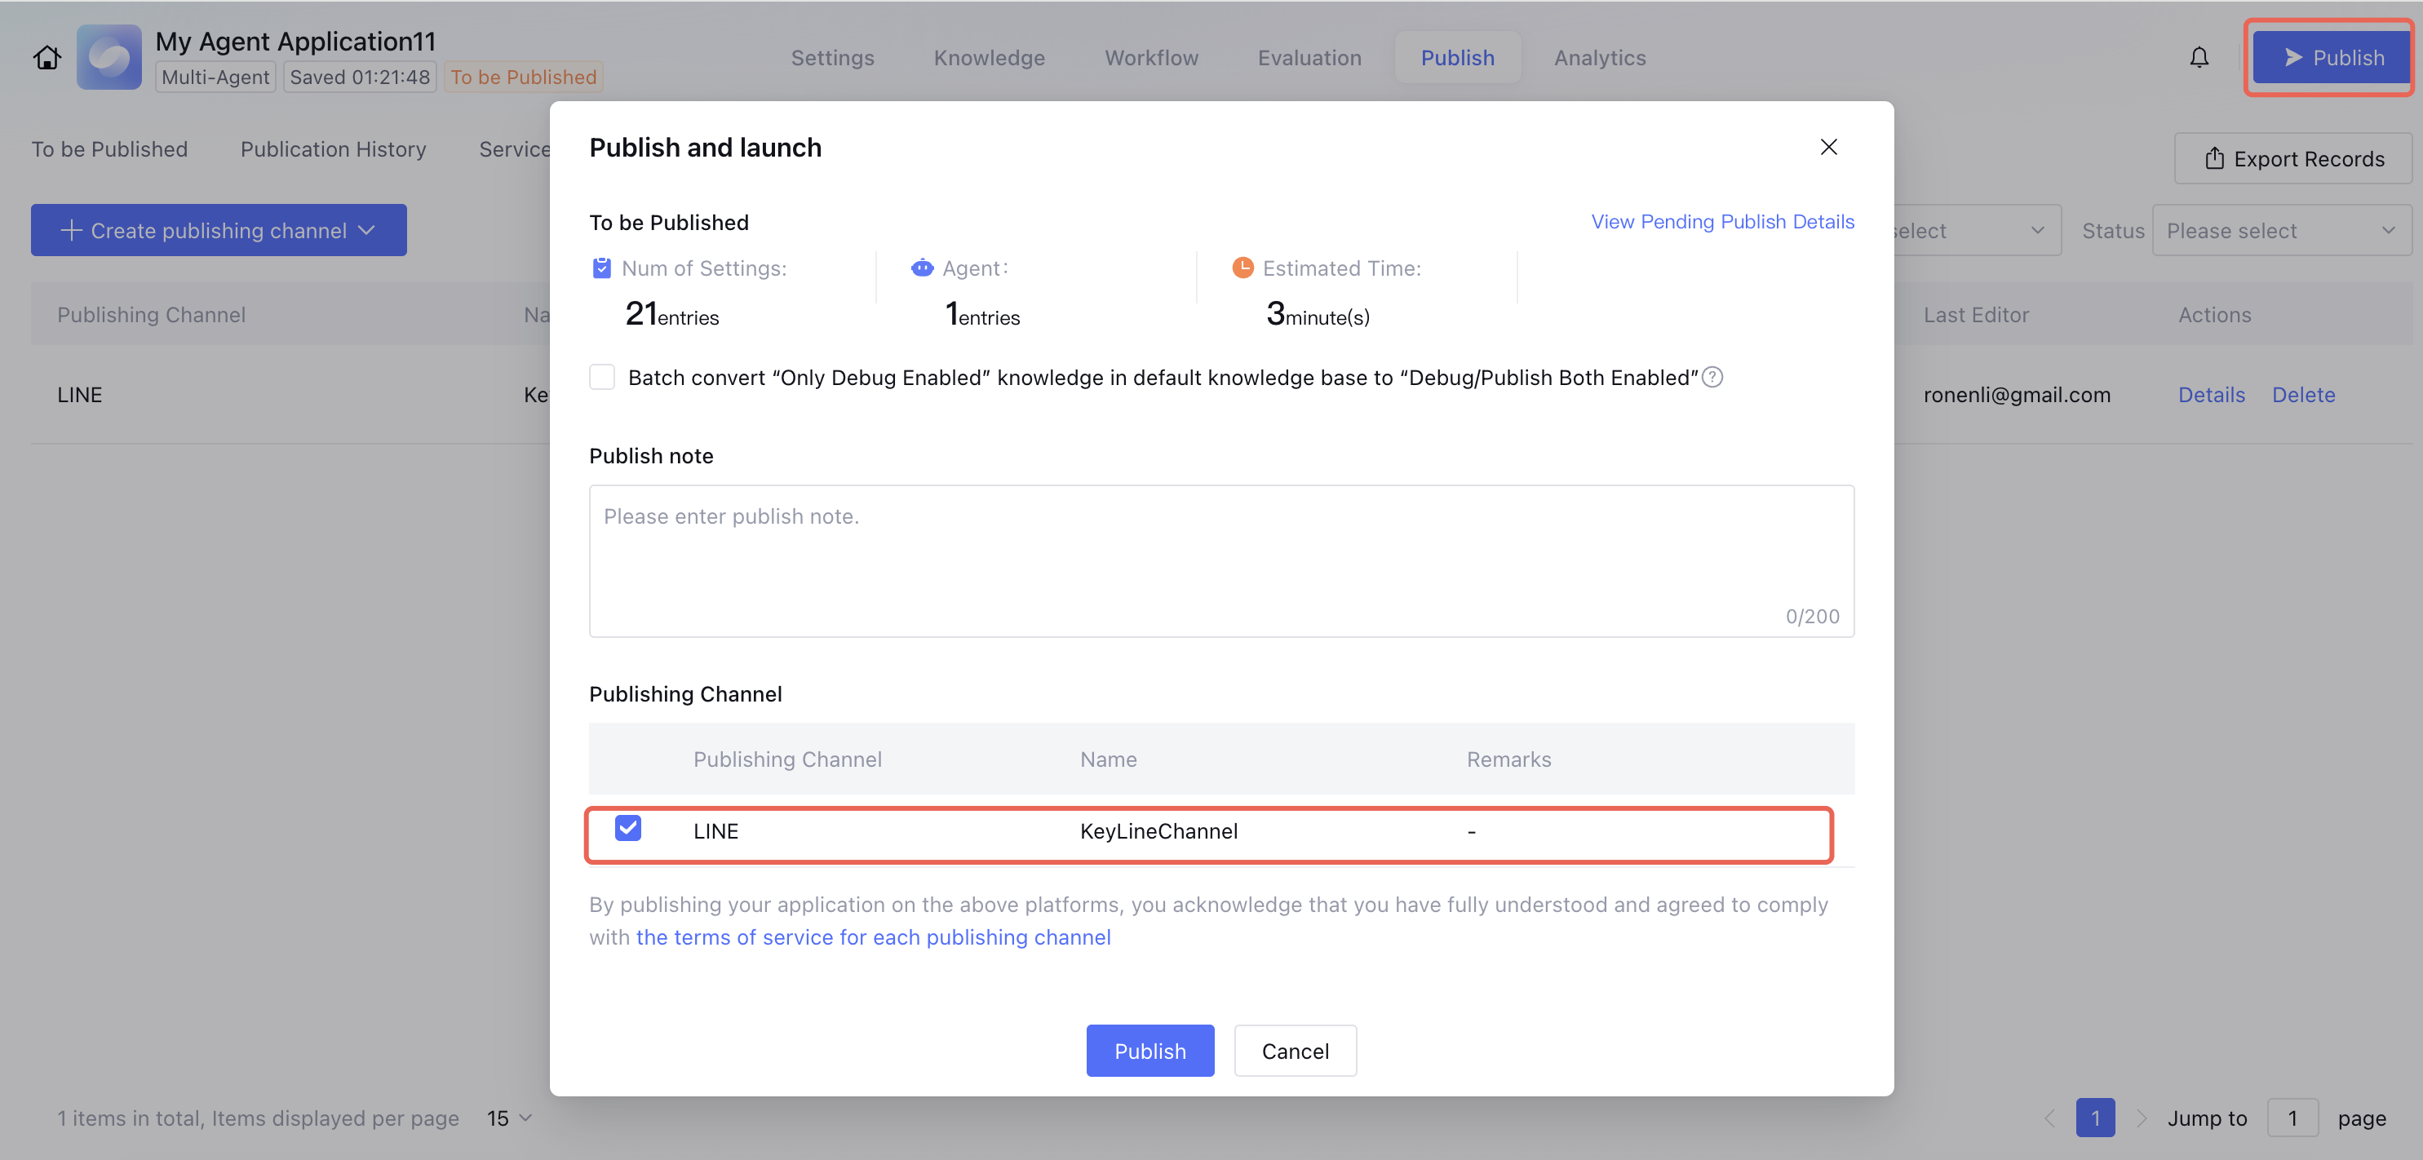Uncheck the LINE channel checkbox
Viewport: 2423px width, 1160px height.
pos(627,829)
